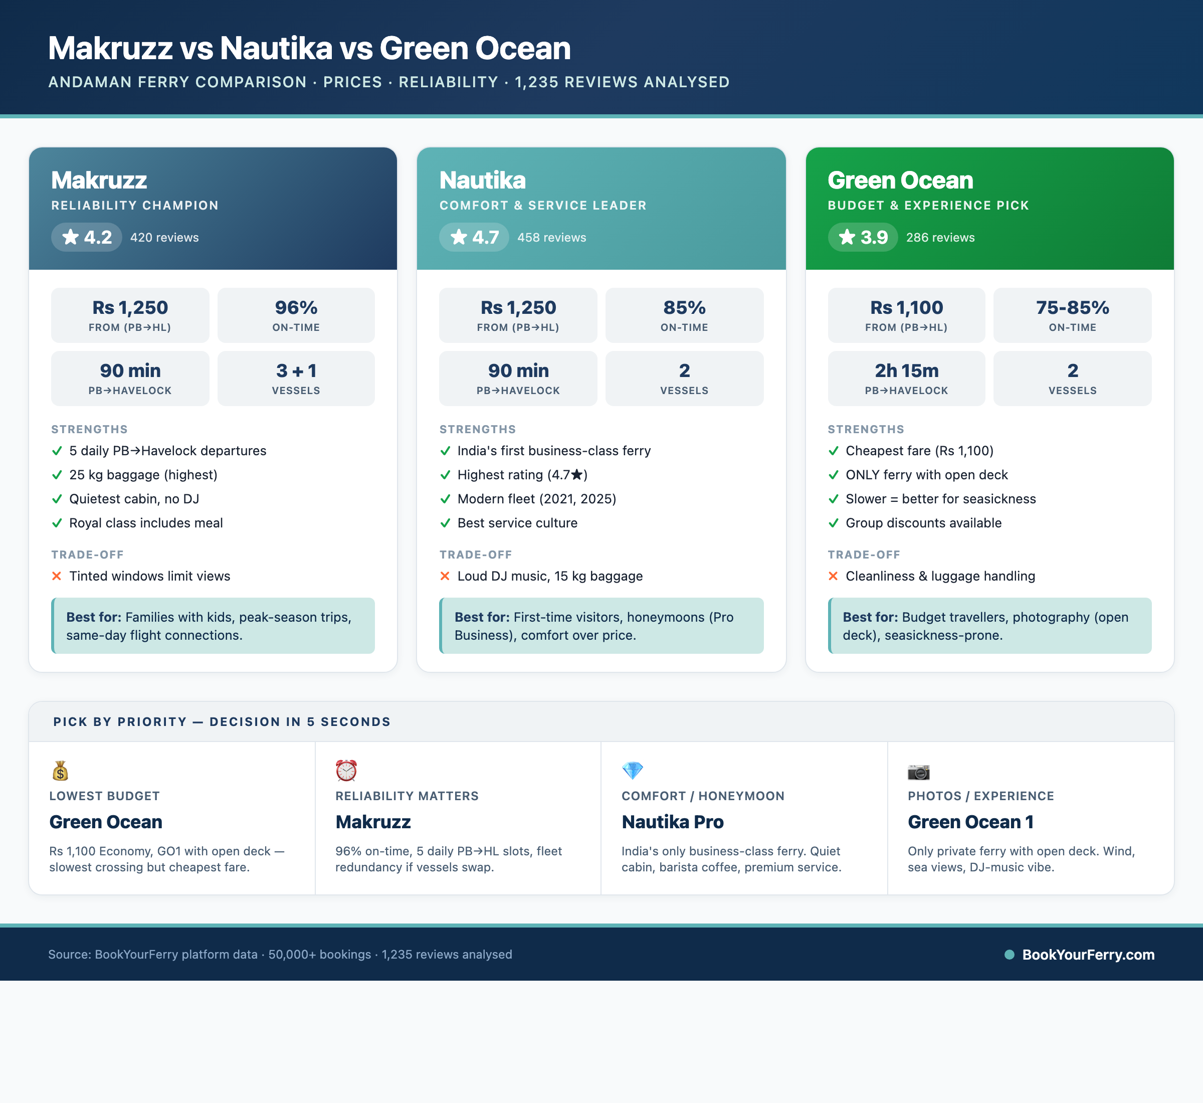The height and width of the screenshot is (1103, 1203).
Task: Click the checkmark beside 5 daily PB→Havelock departures
Action: click(x=57, y=451)
